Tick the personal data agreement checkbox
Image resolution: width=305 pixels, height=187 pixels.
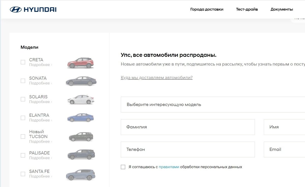point(123,167)
